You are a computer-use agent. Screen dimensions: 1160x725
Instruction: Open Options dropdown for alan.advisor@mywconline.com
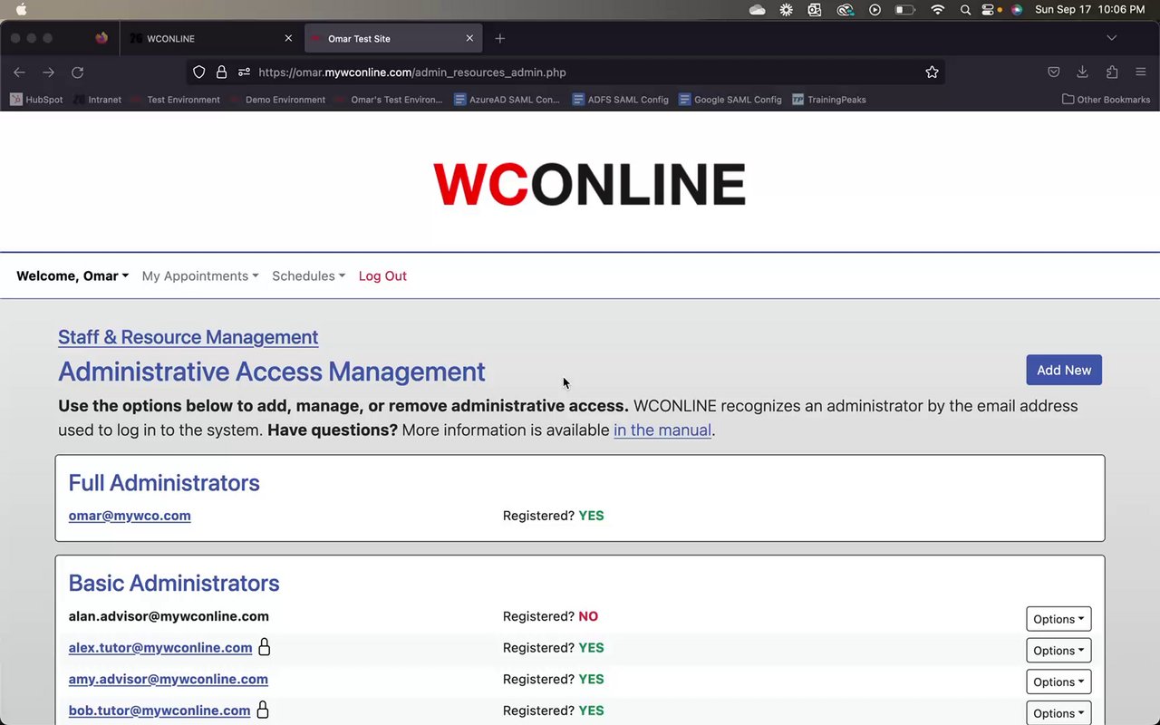(1058, 619)
